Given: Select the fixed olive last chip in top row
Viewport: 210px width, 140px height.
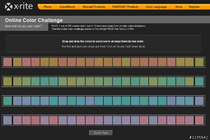Looking at the screenshot, I should click(199, 62).
